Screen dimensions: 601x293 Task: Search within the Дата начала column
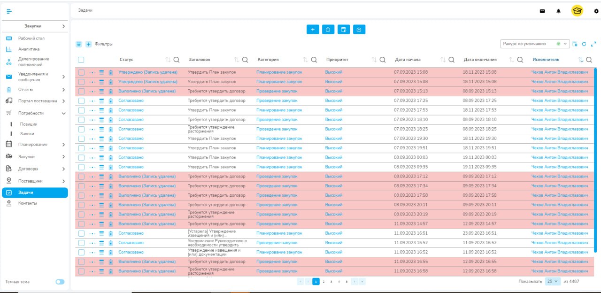pyautogui.click(x=451, y=60)
